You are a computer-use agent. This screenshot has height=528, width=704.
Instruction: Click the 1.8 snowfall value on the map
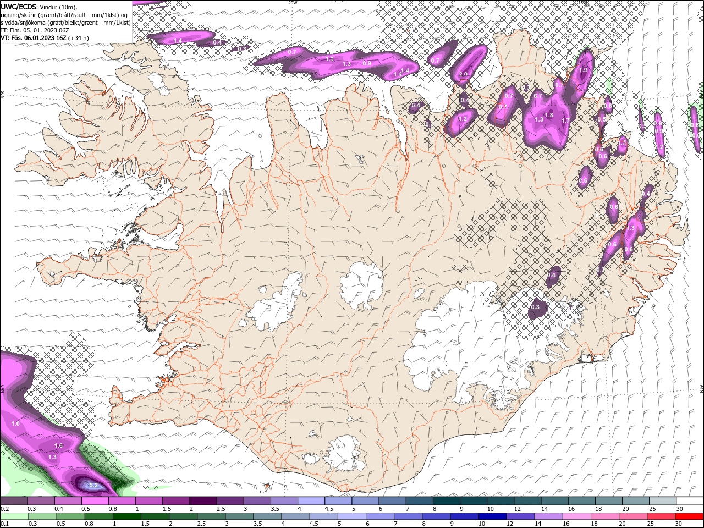tap(549, 115)
